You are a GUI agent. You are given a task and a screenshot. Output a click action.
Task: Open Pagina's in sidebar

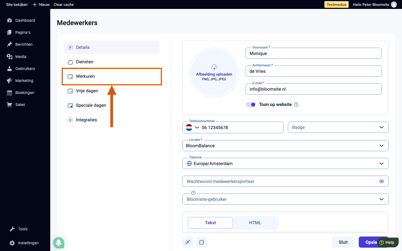23,32
